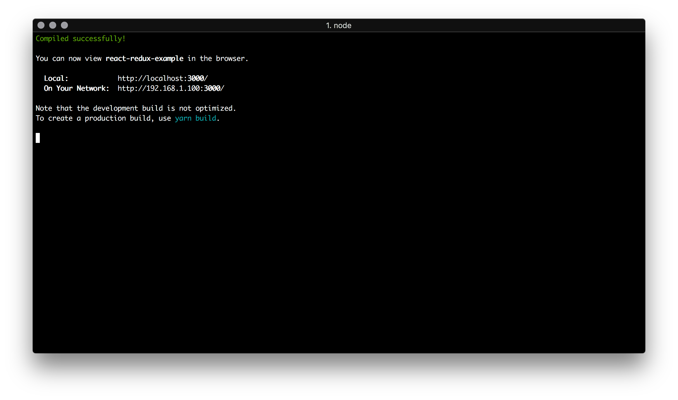Click the bold 3000 port in network URL
The width and height of the screenshot is (678, 400).
212,88
